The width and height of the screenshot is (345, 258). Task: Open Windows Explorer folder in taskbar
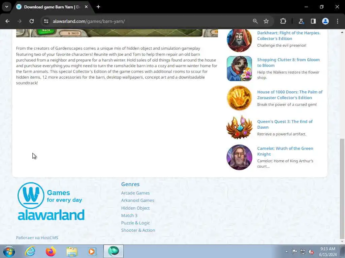(x=72, y=251)
